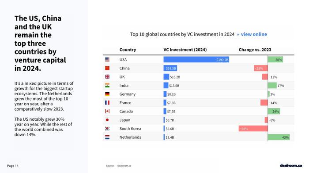Click the dealroom.co logo
Viewport: 309px width, 173px height.
coord(291,166)
